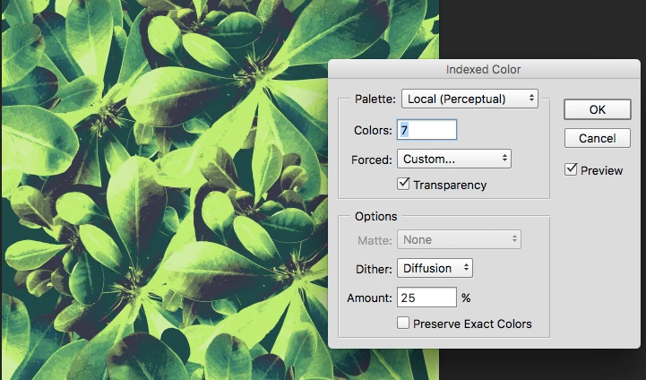Uncheck the Transparency checkbox
Image resolution: width=646 pixels, height=380 pixels.
[x=403, y=184]
